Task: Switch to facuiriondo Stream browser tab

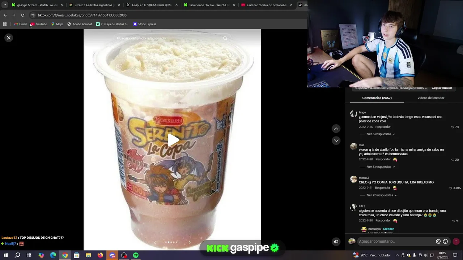Action: tap(209, 5)
